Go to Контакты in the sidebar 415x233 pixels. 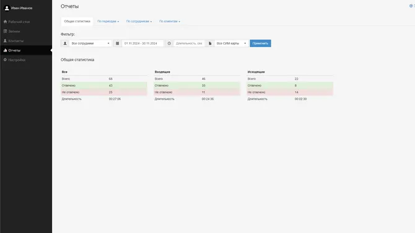(15, 41)
